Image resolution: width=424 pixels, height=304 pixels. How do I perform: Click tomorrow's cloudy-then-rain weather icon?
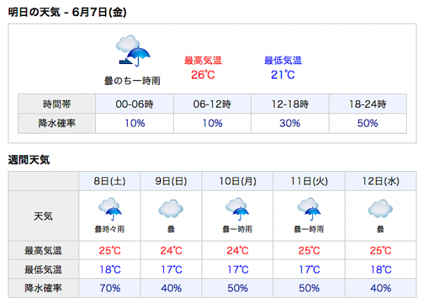point(133,51)
